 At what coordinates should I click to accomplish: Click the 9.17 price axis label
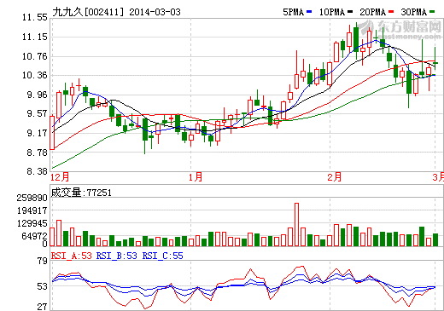click(x=37, y=133)
